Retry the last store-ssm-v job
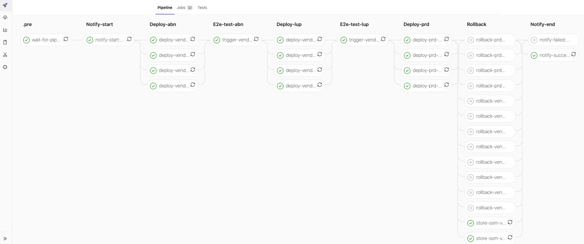This screenshot has height=244, width=584. click(x=510, y=238)
